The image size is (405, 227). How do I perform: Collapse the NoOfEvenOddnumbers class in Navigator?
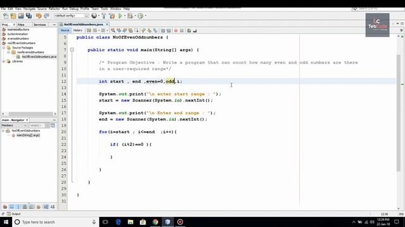pos(3,131)
